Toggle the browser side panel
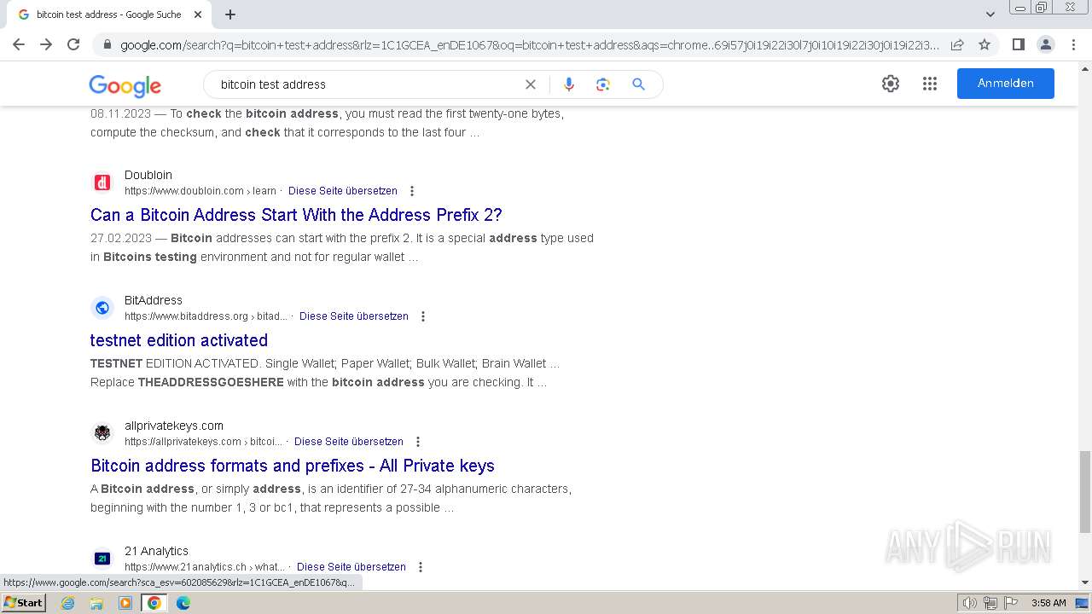 [x=1019, y=44]
